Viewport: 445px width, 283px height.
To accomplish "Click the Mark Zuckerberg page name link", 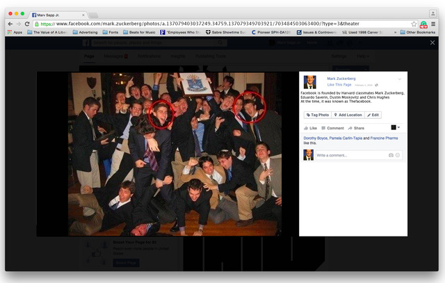I will coord(341,79).
